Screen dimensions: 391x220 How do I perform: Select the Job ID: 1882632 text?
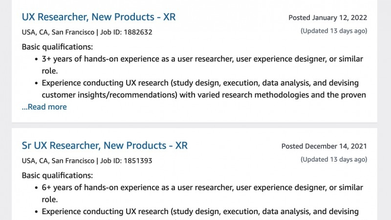click(126, 32)
